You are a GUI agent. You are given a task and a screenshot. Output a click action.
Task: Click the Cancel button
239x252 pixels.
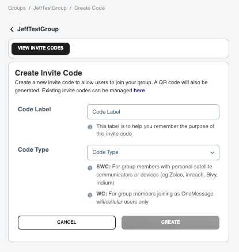point(67,223)
